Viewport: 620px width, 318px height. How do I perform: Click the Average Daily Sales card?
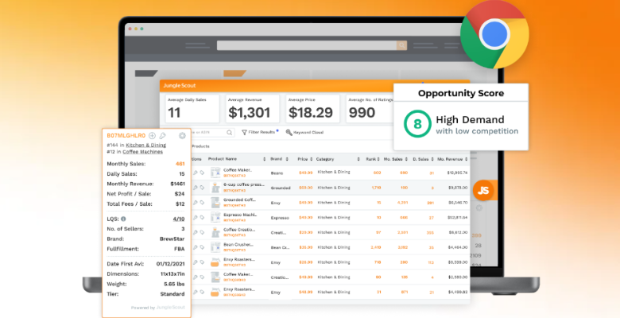pyautogui.click(x=192, y=108)
